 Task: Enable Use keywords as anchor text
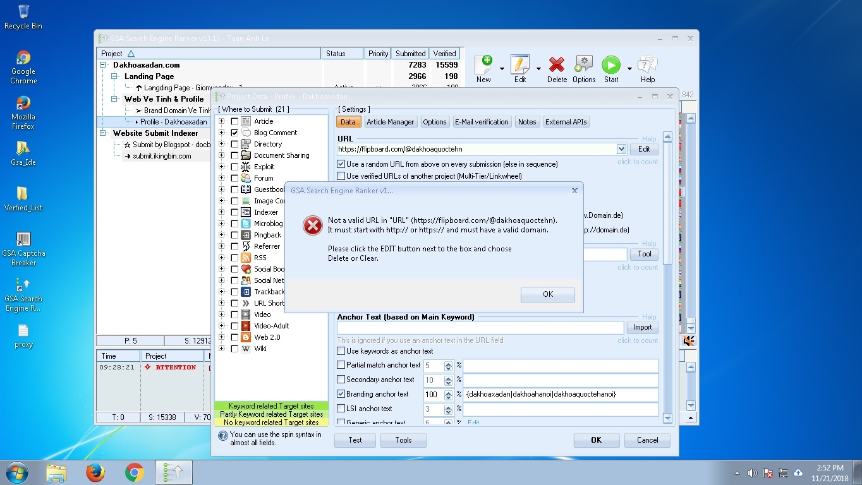pyautogui.click(x=341, y=351)
